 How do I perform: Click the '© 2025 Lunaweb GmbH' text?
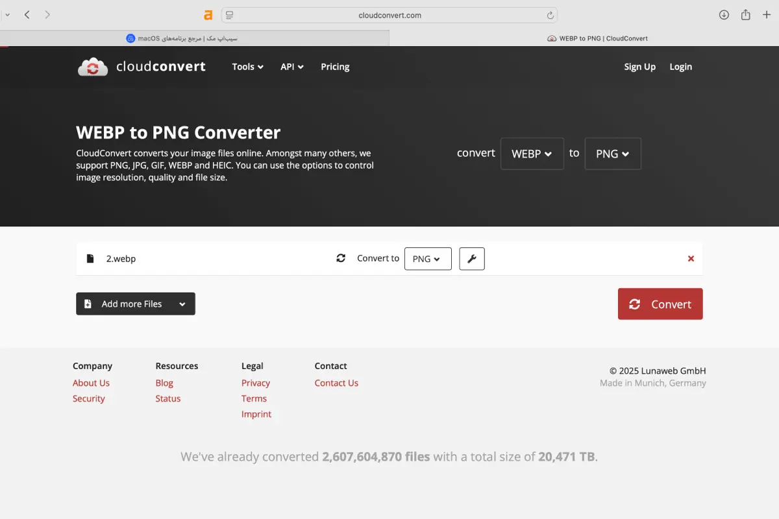(x=658, y=370)
